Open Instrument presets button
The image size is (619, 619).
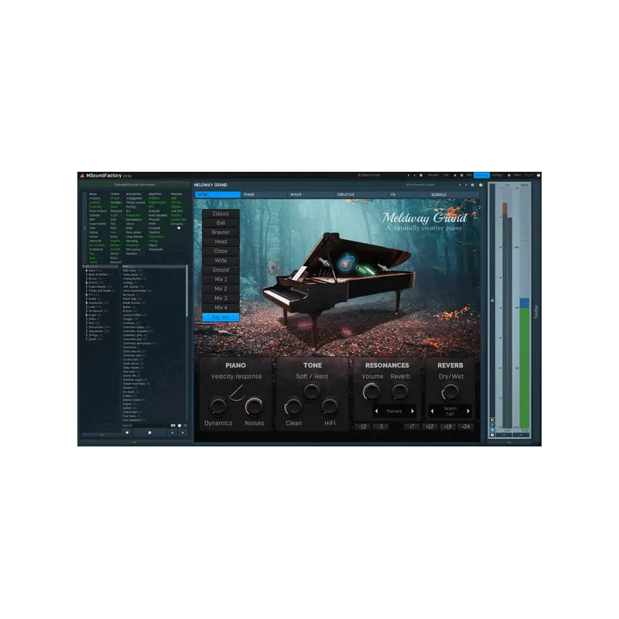420,185
